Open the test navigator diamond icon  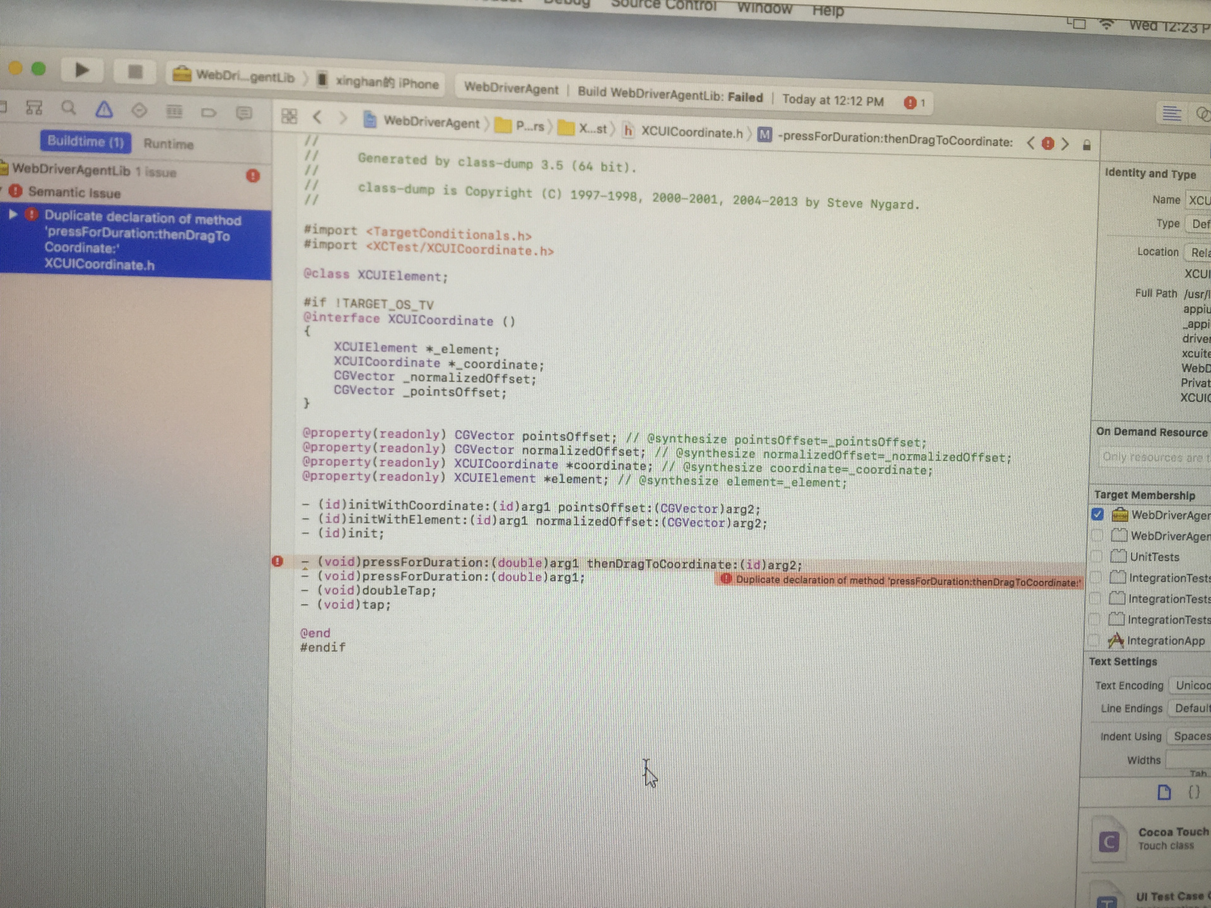pyautogui.click(x=139, y=111)
